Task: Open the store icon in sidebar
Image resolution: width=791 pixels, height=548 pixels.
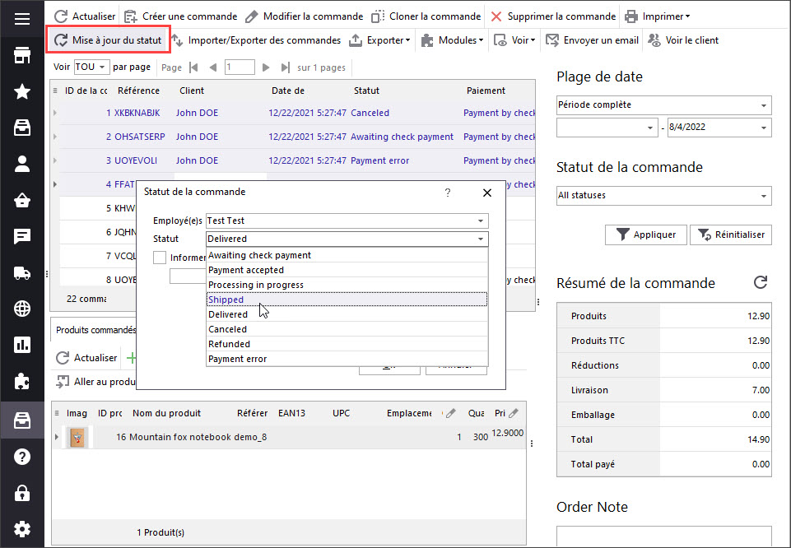Action: (x=21, y=55)
